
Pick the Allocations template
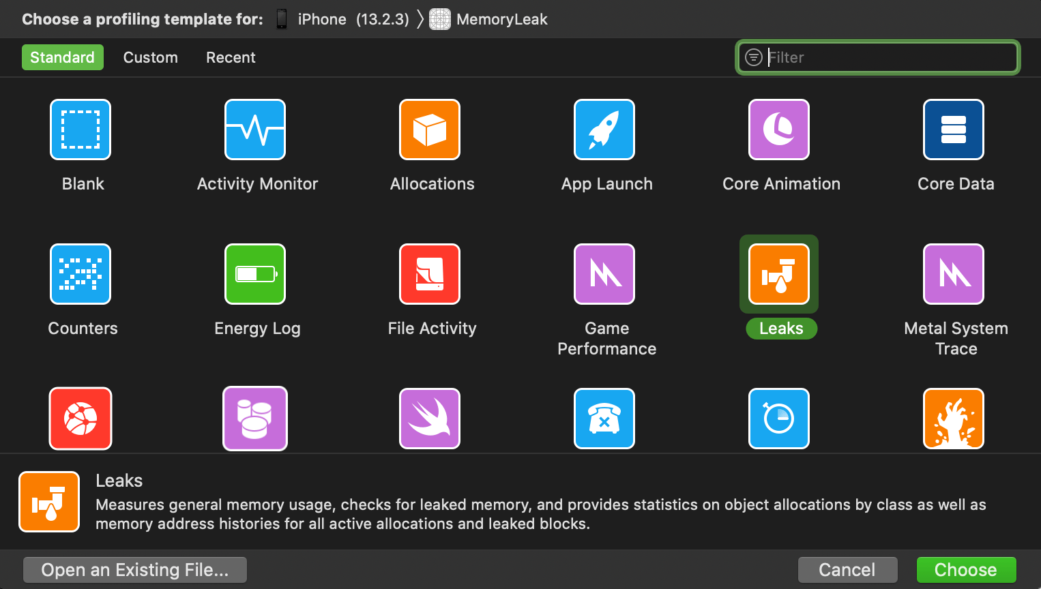pos(430,130)
